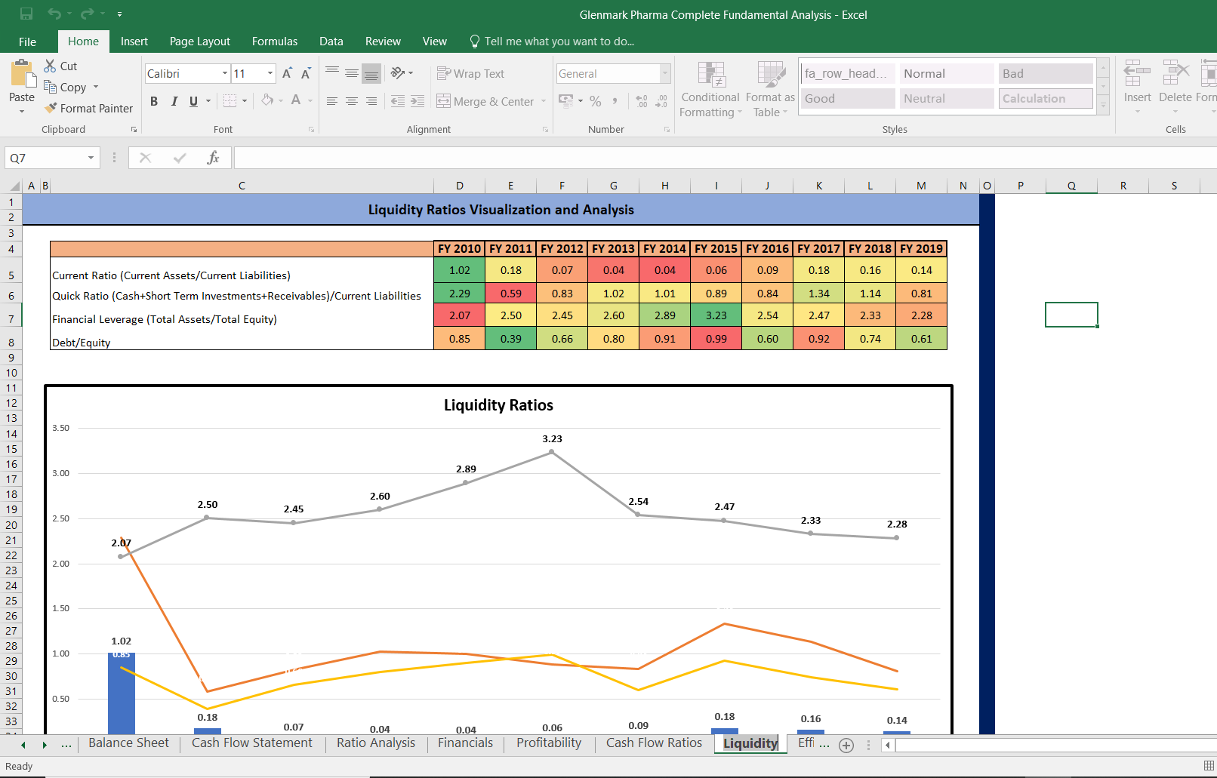The height and width of the screenshot is (778, 1217).
Task: Click Merge & Center
Action: click(x=485, y=101)
